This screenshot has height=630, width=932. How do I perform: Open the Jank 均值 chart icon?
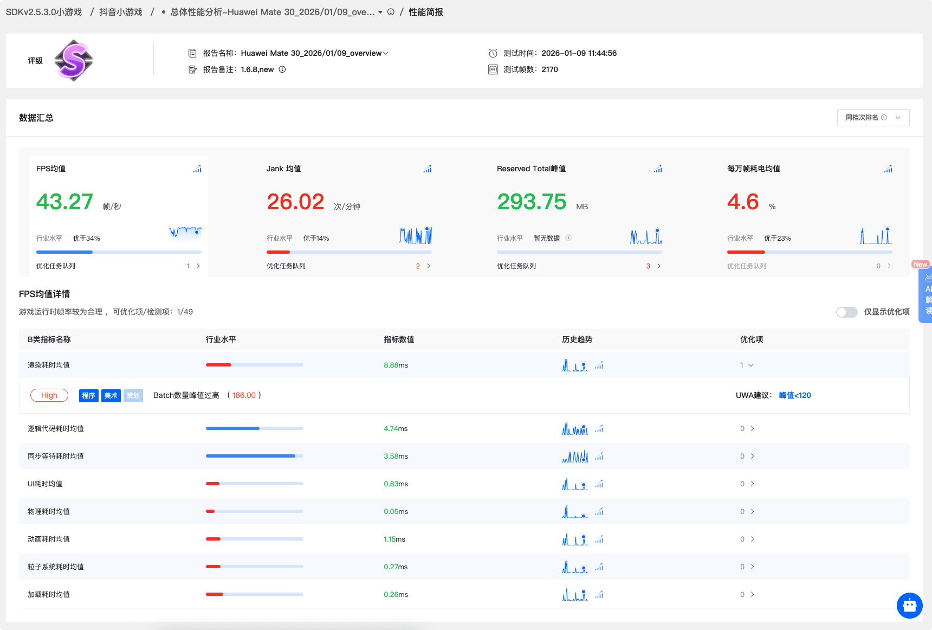click(x=428, y=169)
